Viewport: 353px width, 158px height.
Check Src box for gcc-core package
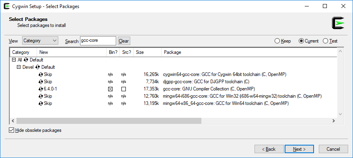click(x=123, y=89)
